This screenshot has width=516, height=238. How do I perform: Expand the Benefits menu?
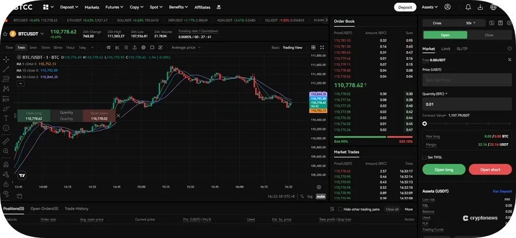[178, 7]
